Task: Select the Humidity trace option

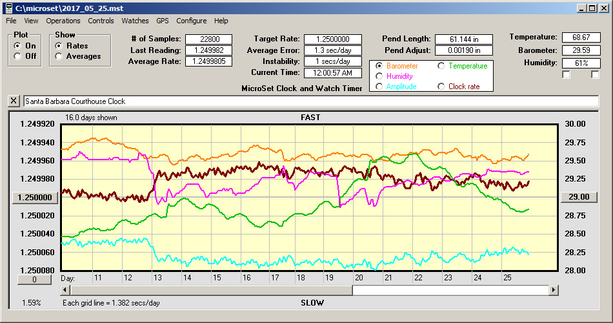Action: (379, 76)
